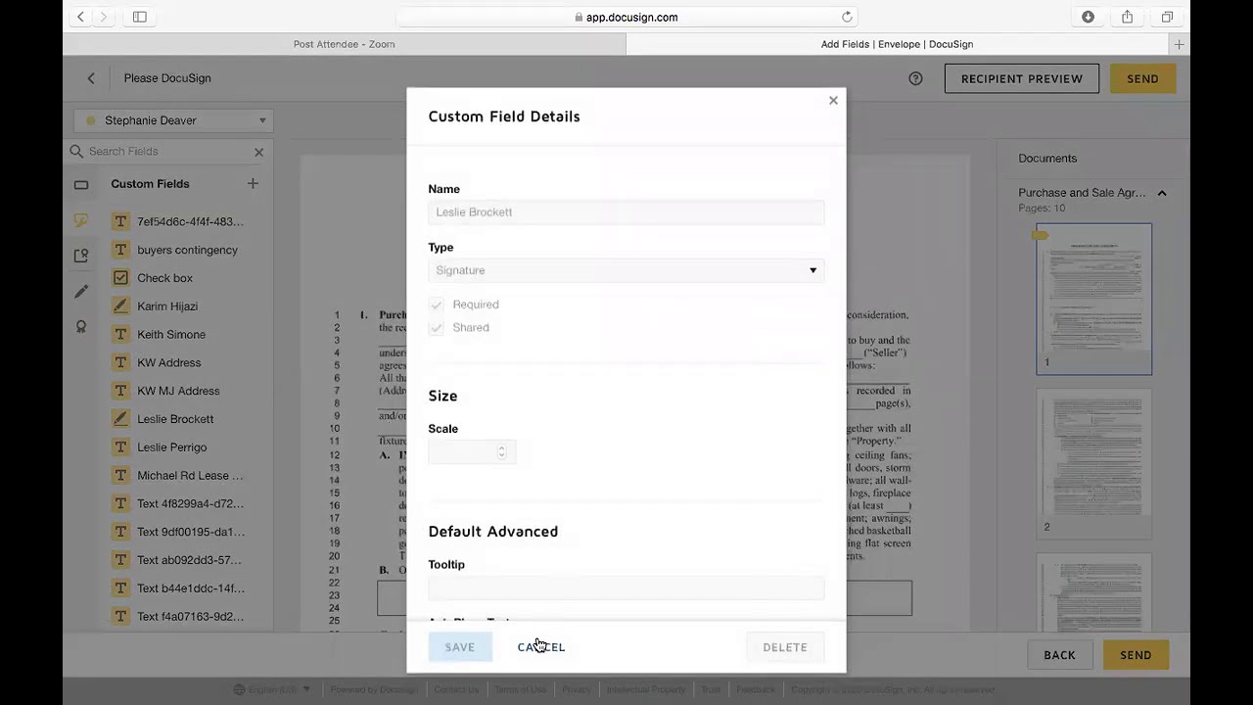Screen dimensions: 1253x705
Task: Clear the Search Fields box
Action: click(x=258, y=152)
